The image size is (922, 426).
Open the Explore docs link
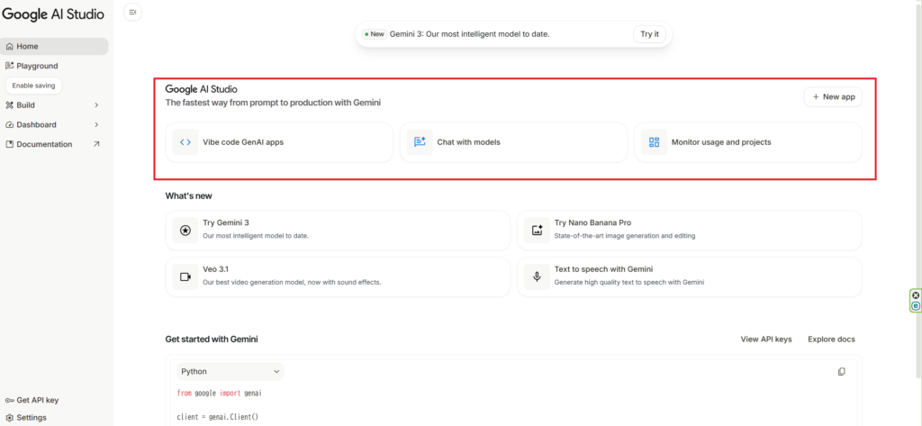click(x=831, y=340)
